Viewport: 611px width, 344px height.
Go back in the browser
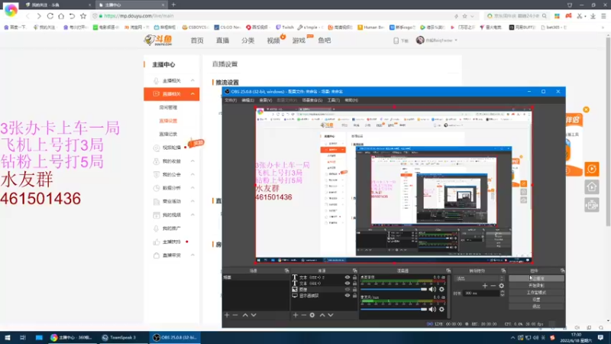[x=27, y=16]
